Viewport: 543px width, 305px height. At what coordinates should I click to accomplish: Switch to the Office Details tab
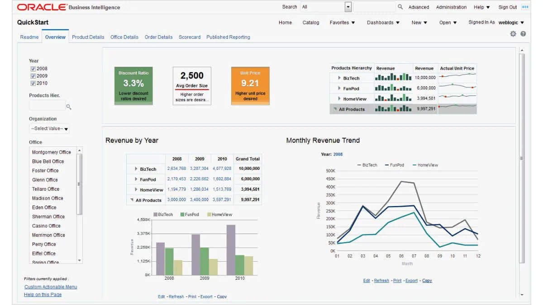click(124, 37)
